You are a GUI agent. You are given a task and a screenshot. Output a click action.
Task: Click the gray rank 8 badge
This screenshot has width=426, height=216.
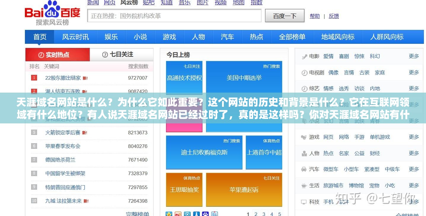pos(34,173)
